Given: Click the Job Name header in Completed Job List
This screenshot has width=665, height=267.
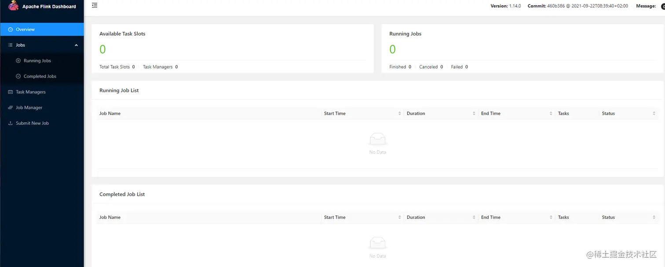Looking at the screenshot, I should (110, 217).
